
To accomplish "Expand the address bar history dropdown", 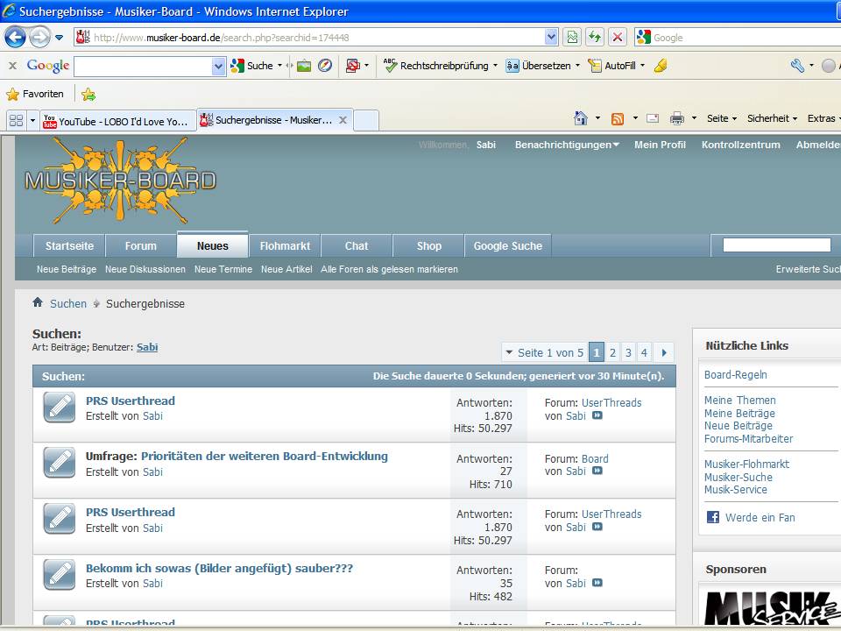I will pyautogui.click(x=551, y=37).
